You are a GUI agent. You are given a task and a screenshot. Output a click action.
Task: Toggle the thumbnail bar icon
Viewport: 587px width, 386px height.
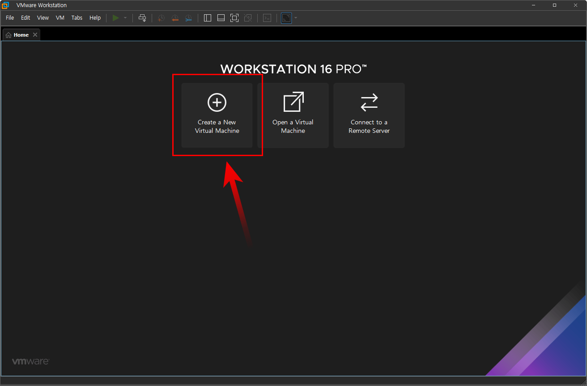pyautogui.click(x=221, y=18)
